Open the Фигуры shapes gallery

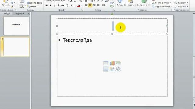click(x=120, y=4)
